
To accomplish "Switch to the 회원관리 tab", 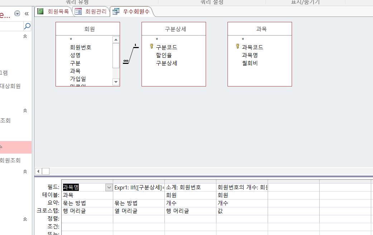I will click(96, 11).
